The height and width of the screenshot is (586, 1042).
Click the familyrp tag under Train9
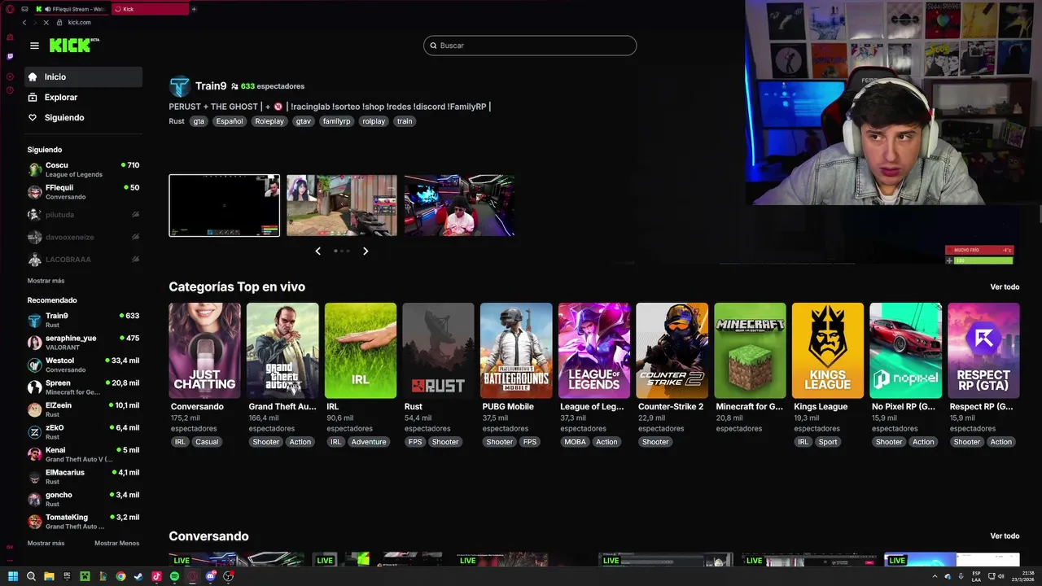pyautogui.click(x=336, y=121)
